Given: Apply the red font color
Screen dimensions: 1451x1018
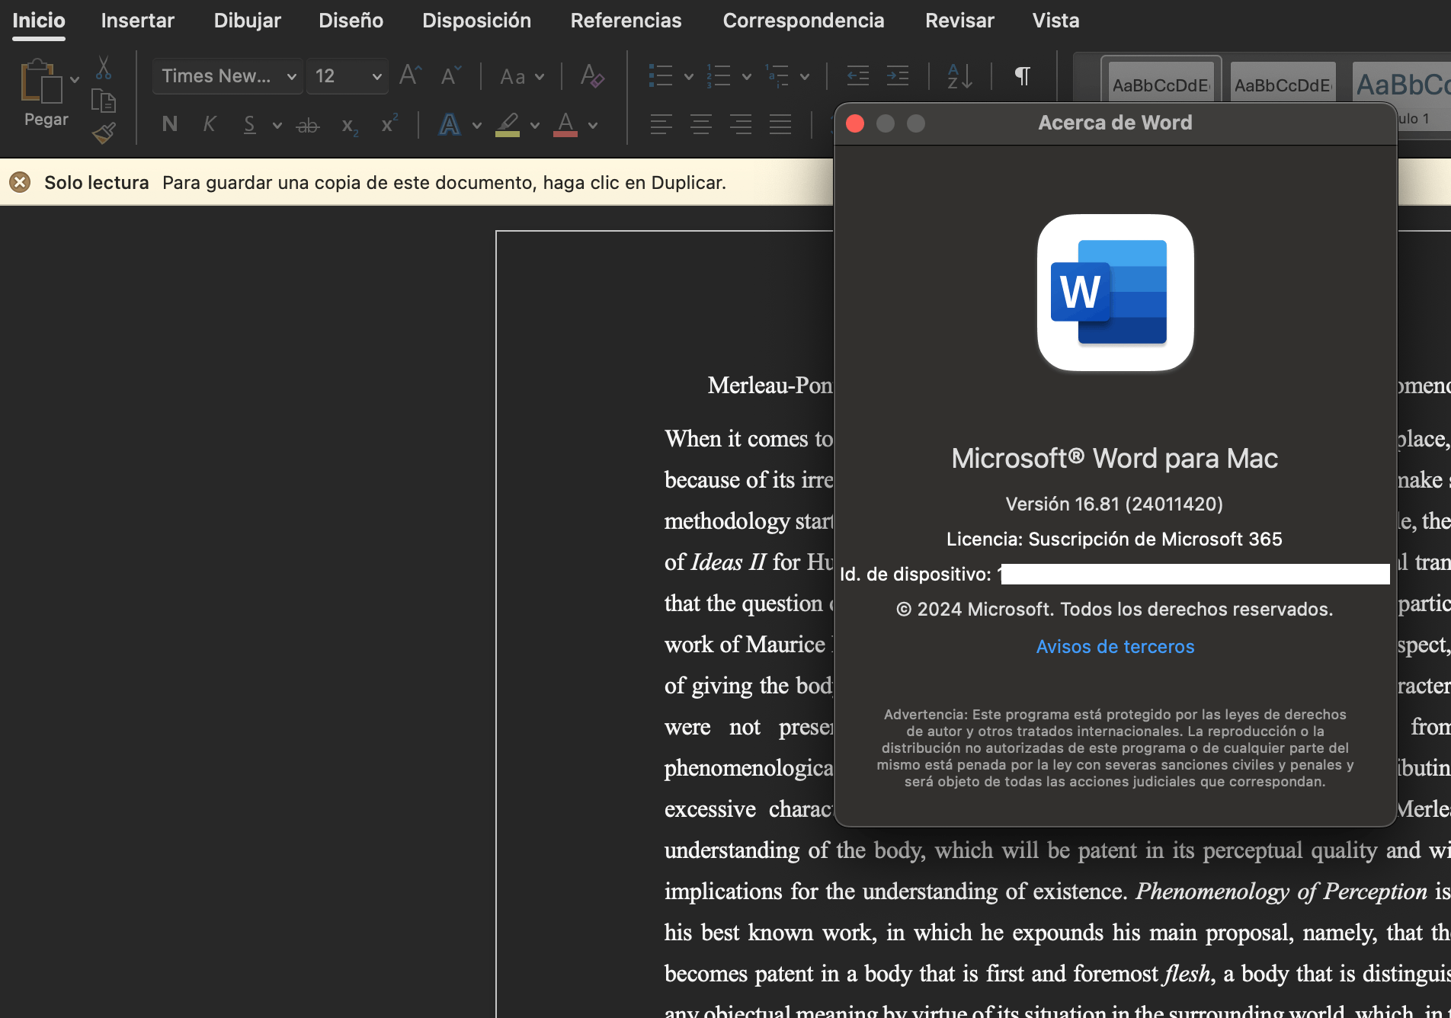Looking at the screenshot, I should [565, 124].
